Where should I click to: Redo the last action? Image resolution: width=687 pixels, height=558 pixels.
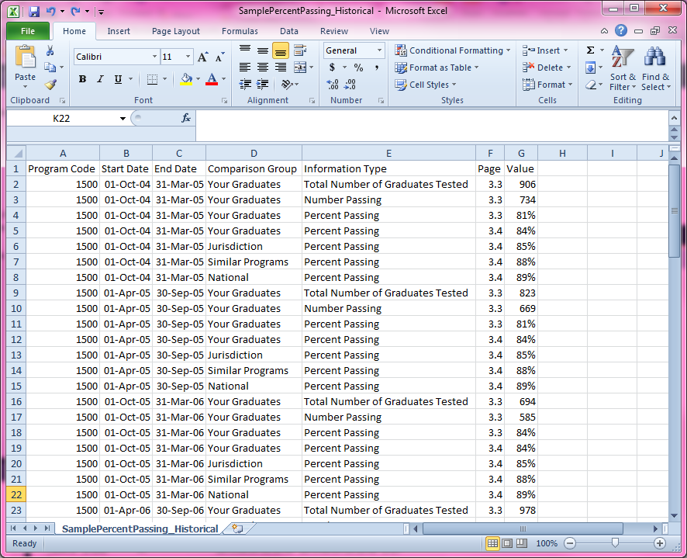tap(75, 12)
